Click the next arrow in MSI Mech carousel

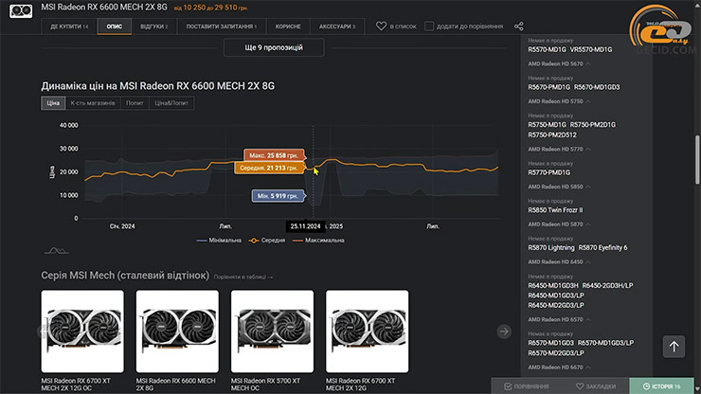[x=504, y=331]
